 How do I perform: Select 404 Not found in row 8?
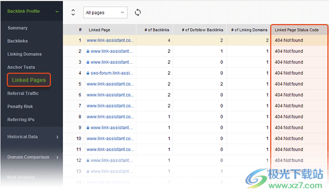coord(289,117)
